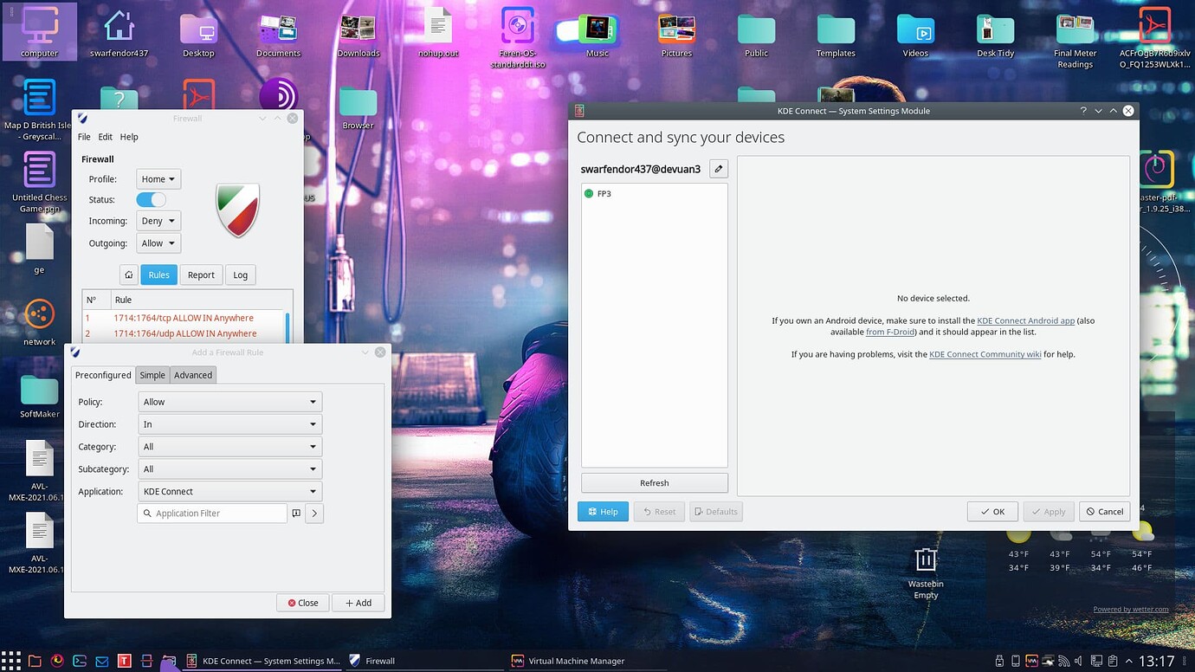The width and height of the screenshot is (1195, 672).
Task: Open the clipboard icon in the system tray
Action: click(1113, 661)
